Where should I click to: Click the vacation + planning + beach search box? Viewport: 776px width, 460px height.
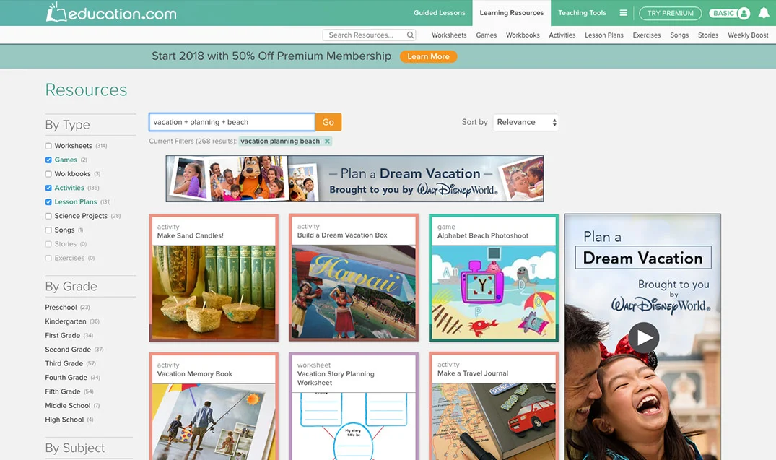point(232,122)
